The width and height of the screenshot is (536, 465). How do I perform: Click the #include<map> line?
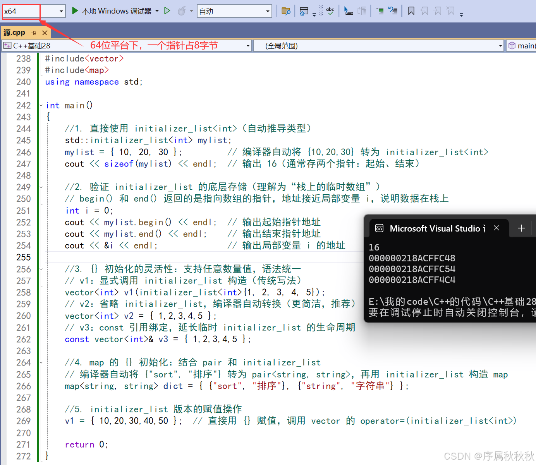pos(77,70)
